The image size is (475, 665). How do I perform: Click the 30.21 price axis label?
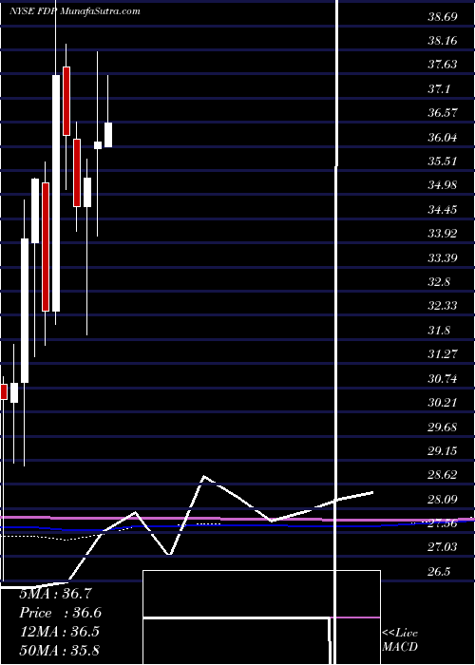pyautogui.click(x=443, y=403)
